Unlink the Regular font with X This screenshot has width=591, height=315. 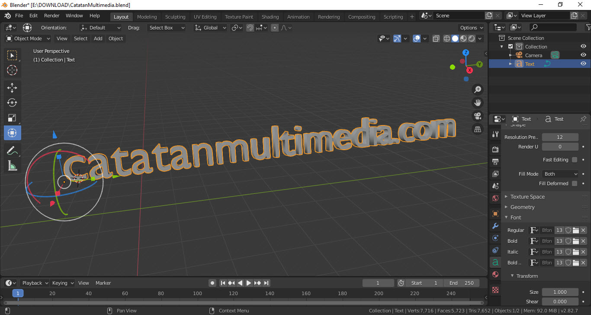tap(583, 230)
